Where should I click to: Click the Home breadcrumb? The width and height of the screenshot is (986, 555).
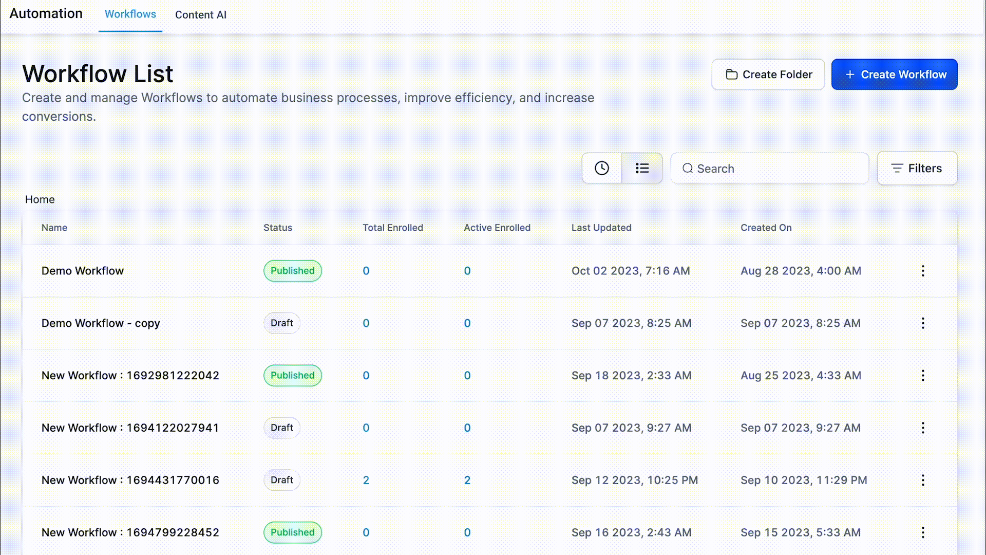click(x=40, y=199)
